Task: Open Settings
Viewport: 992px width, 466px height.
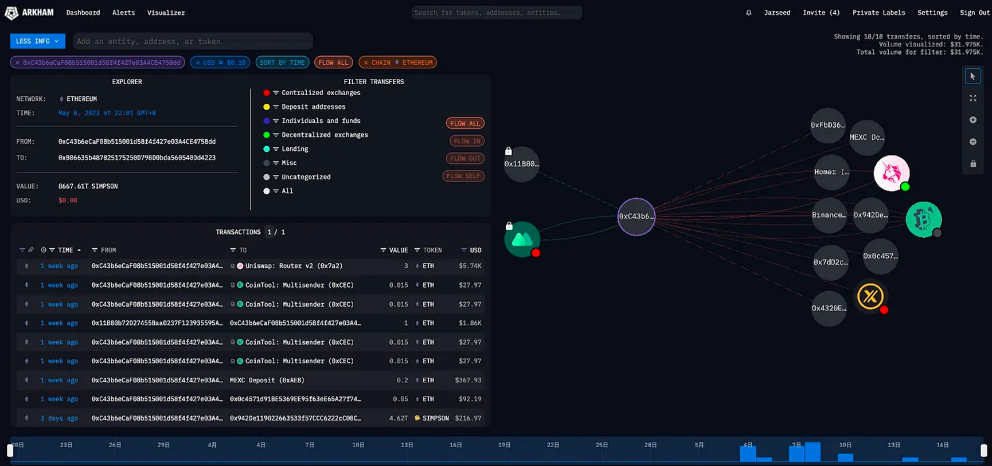Action: (x=932, y=13)
